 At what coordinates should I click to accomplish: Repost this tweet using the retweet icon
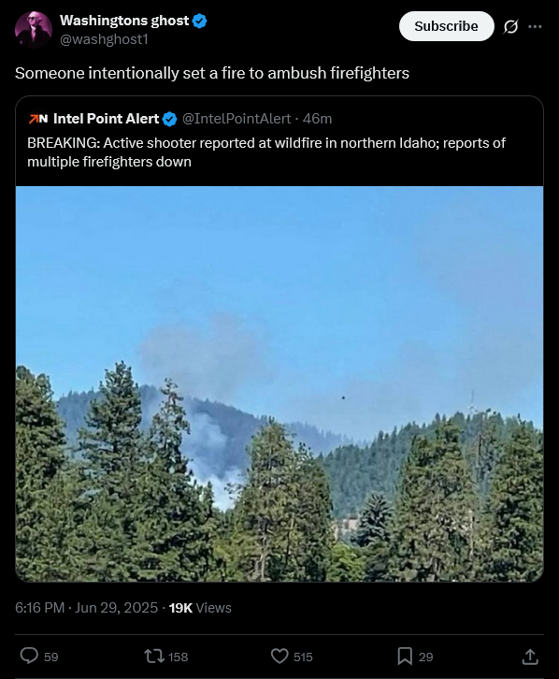[x=154, y=656]
